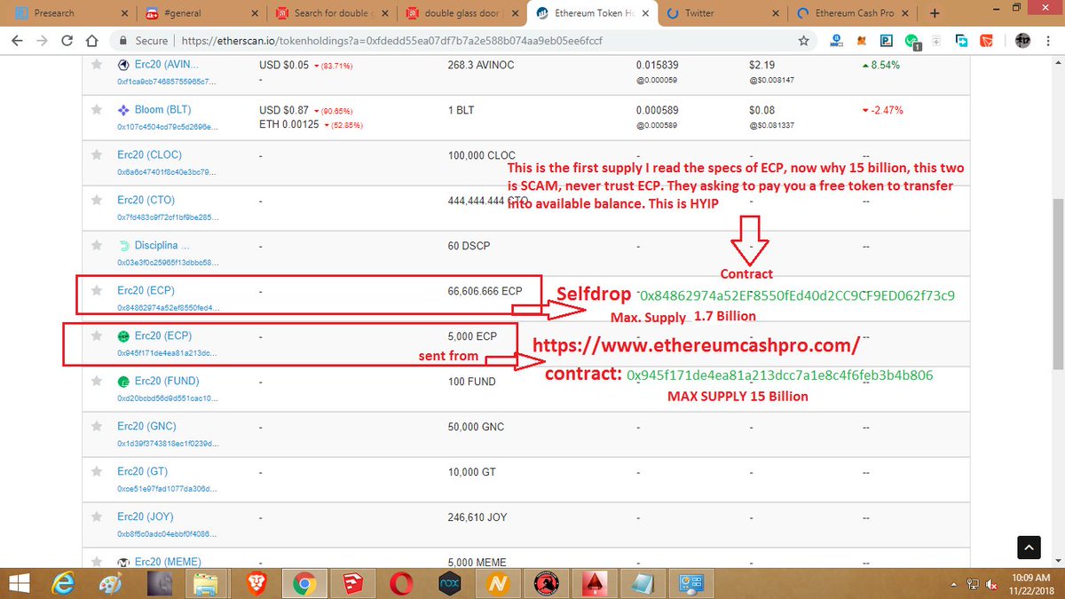Open Nox player from the taskbar
Viewport: 1065px width, 599px height.
point(450,584)
